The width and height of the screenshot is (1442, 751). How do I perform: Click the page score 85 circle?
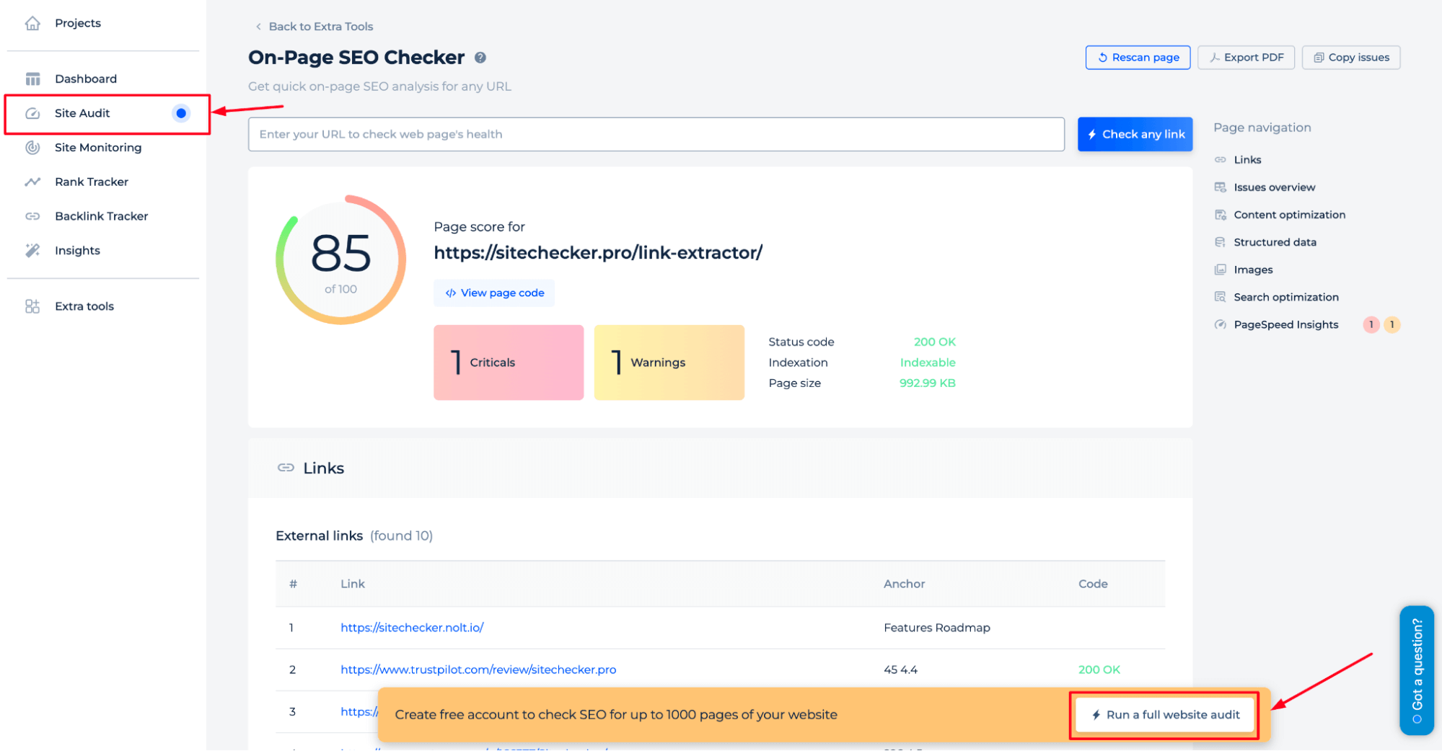coord(340,260)
